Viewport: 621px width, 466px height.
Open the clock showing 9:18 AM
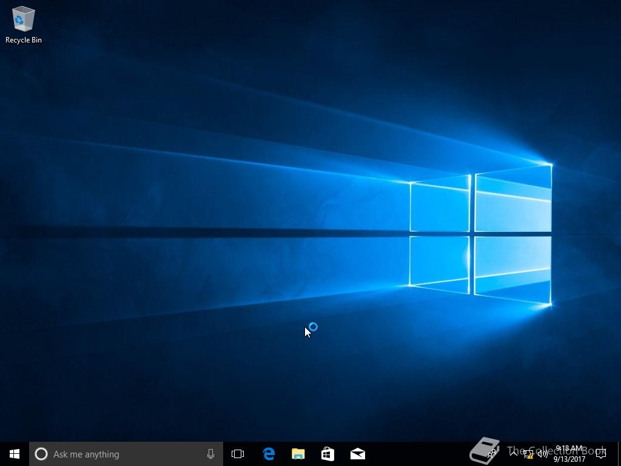click(x=569, y=454)
